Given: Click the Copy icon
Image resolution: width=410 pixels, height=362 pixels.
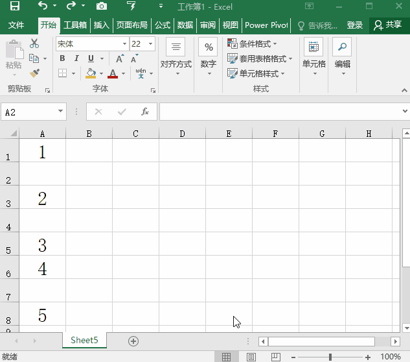Looking at the screenshot, I should 34,58.
